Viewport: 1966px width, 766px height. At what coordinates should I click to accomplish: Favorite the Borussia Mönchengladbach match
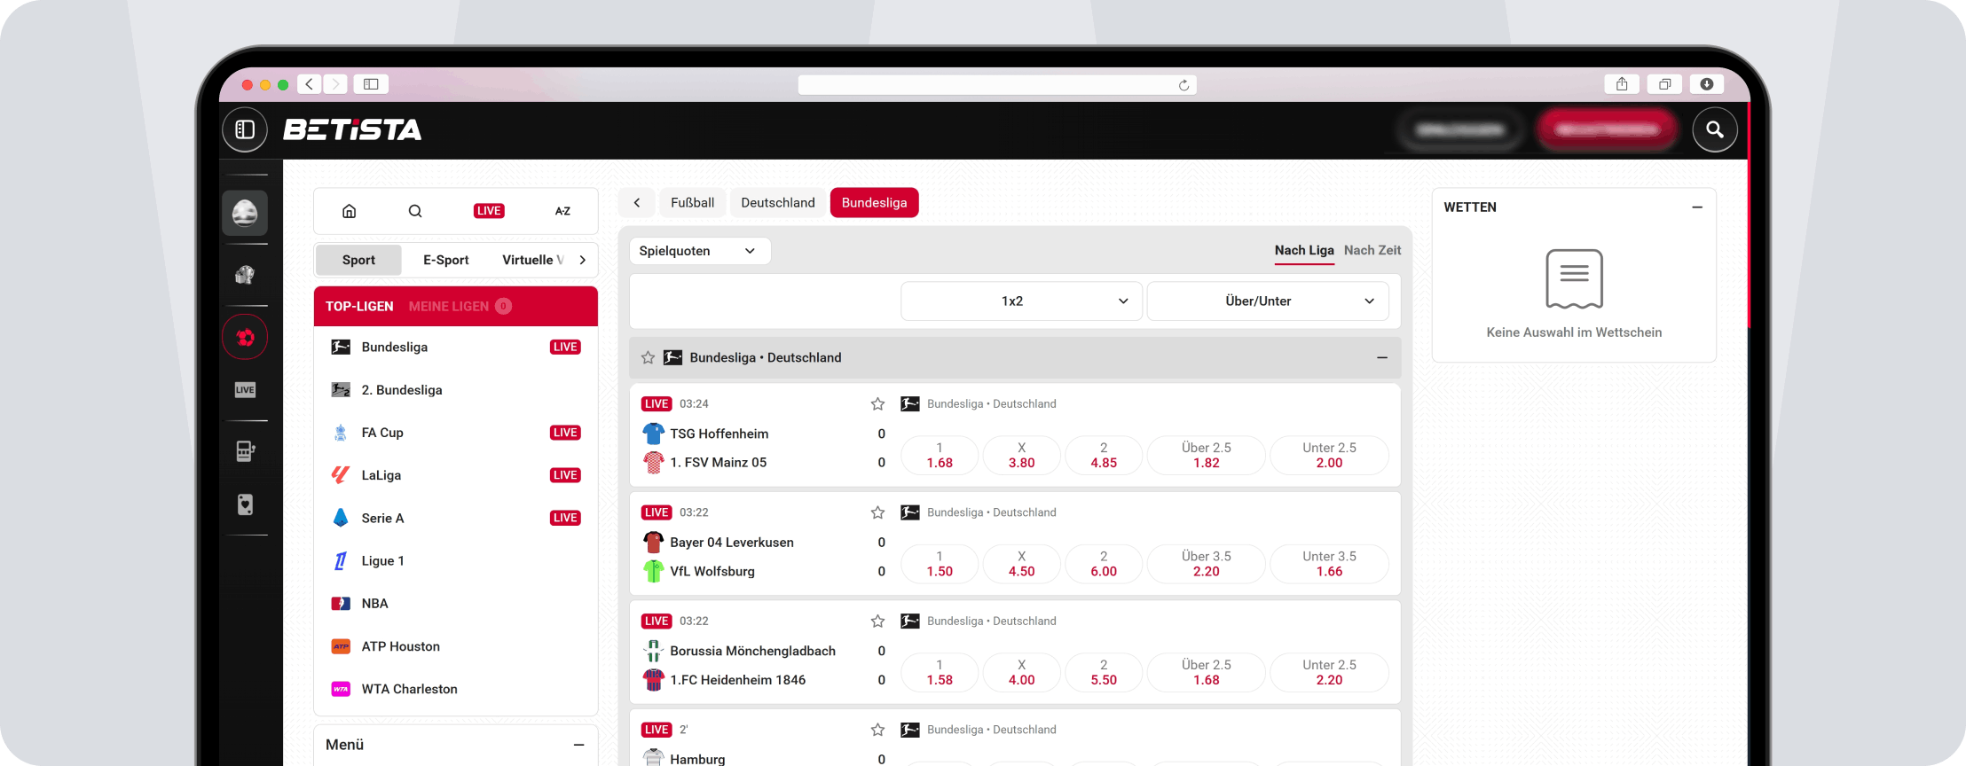[877, 621]
